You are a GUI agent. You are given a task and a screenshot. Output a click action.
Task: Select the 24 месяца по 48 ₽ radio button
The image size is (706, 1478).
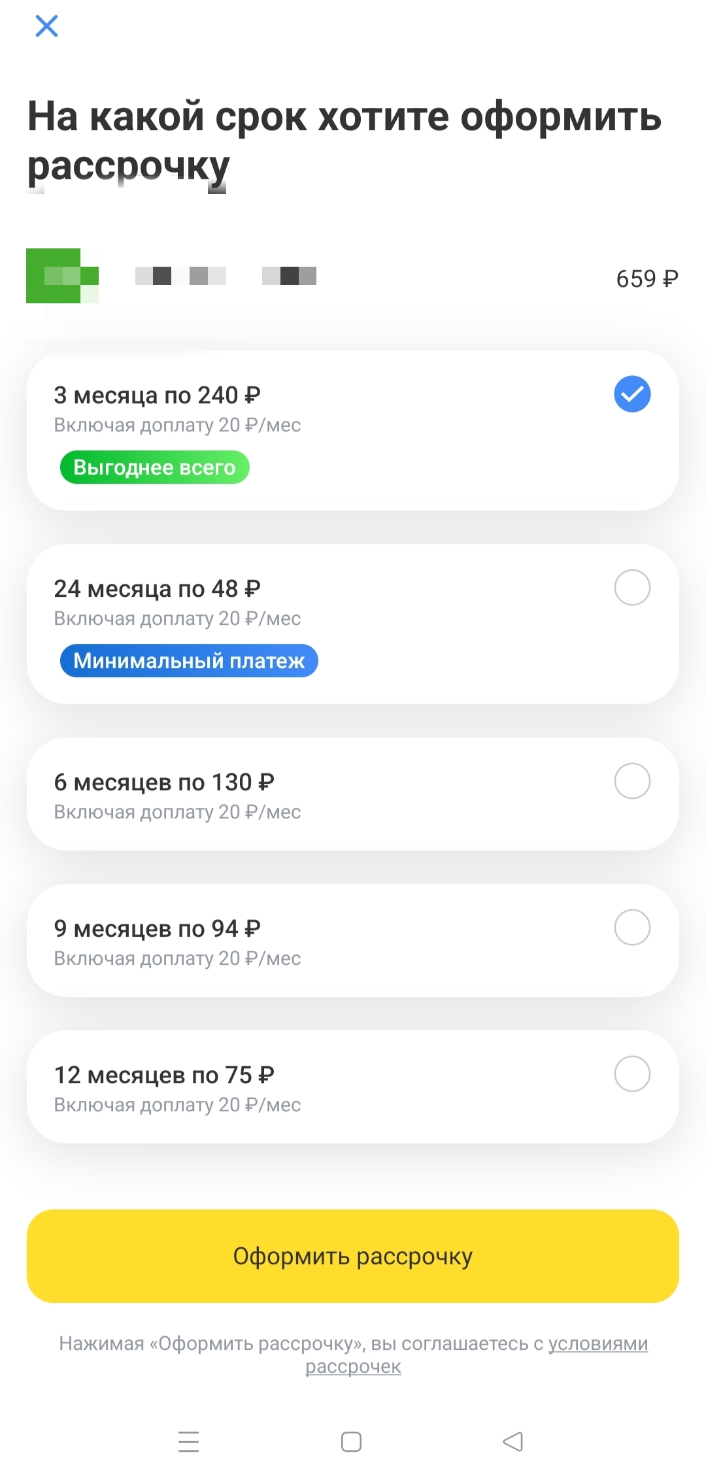[632, 588]
